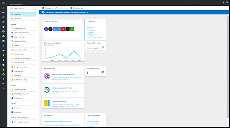Click the Add a user quick task
230x128 pixels.
coord(90,28)
